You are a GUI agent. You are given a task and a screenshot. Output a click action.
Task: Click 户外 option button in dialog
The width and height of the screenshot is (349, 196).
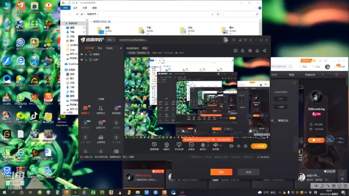pyautogui.click(x=281, y=99)
